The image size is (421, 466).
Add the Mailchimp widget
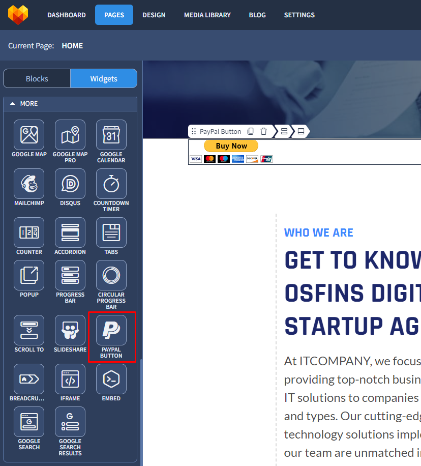(29, 184)
